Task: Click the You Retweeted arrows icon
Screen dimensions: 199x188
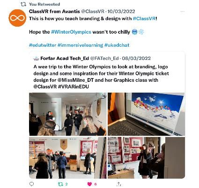Action: [x=23, y=4]
